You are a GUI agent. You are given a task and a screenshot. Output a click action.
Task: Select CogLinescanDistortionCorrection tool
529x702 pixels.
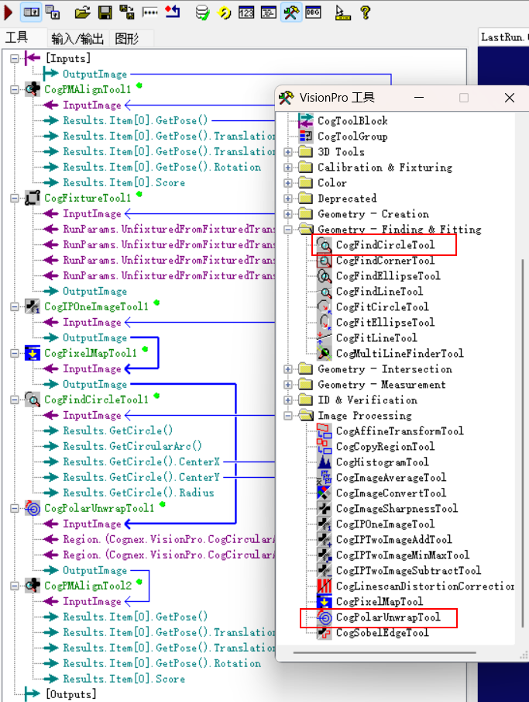(x=424, y=586)
